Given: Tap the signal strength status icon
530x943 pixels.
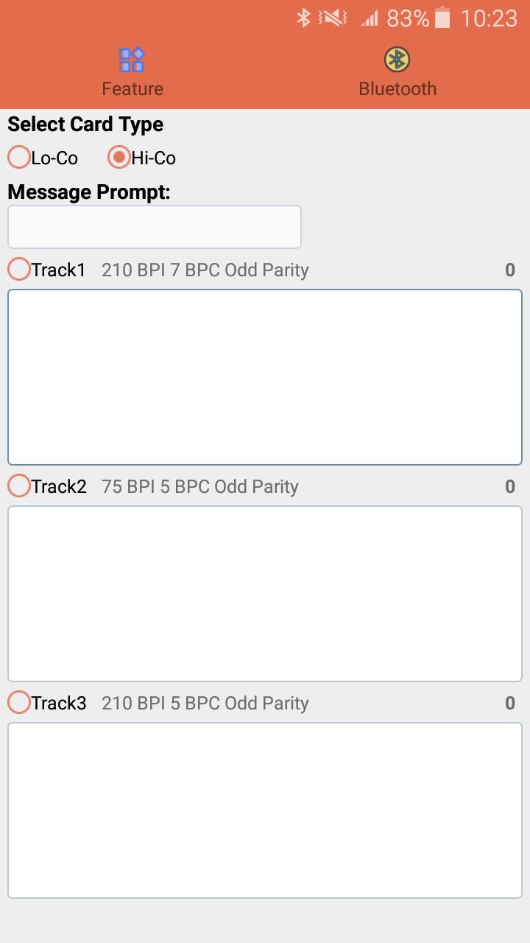Looking at the screenshot, I should (x=370, y=18).
